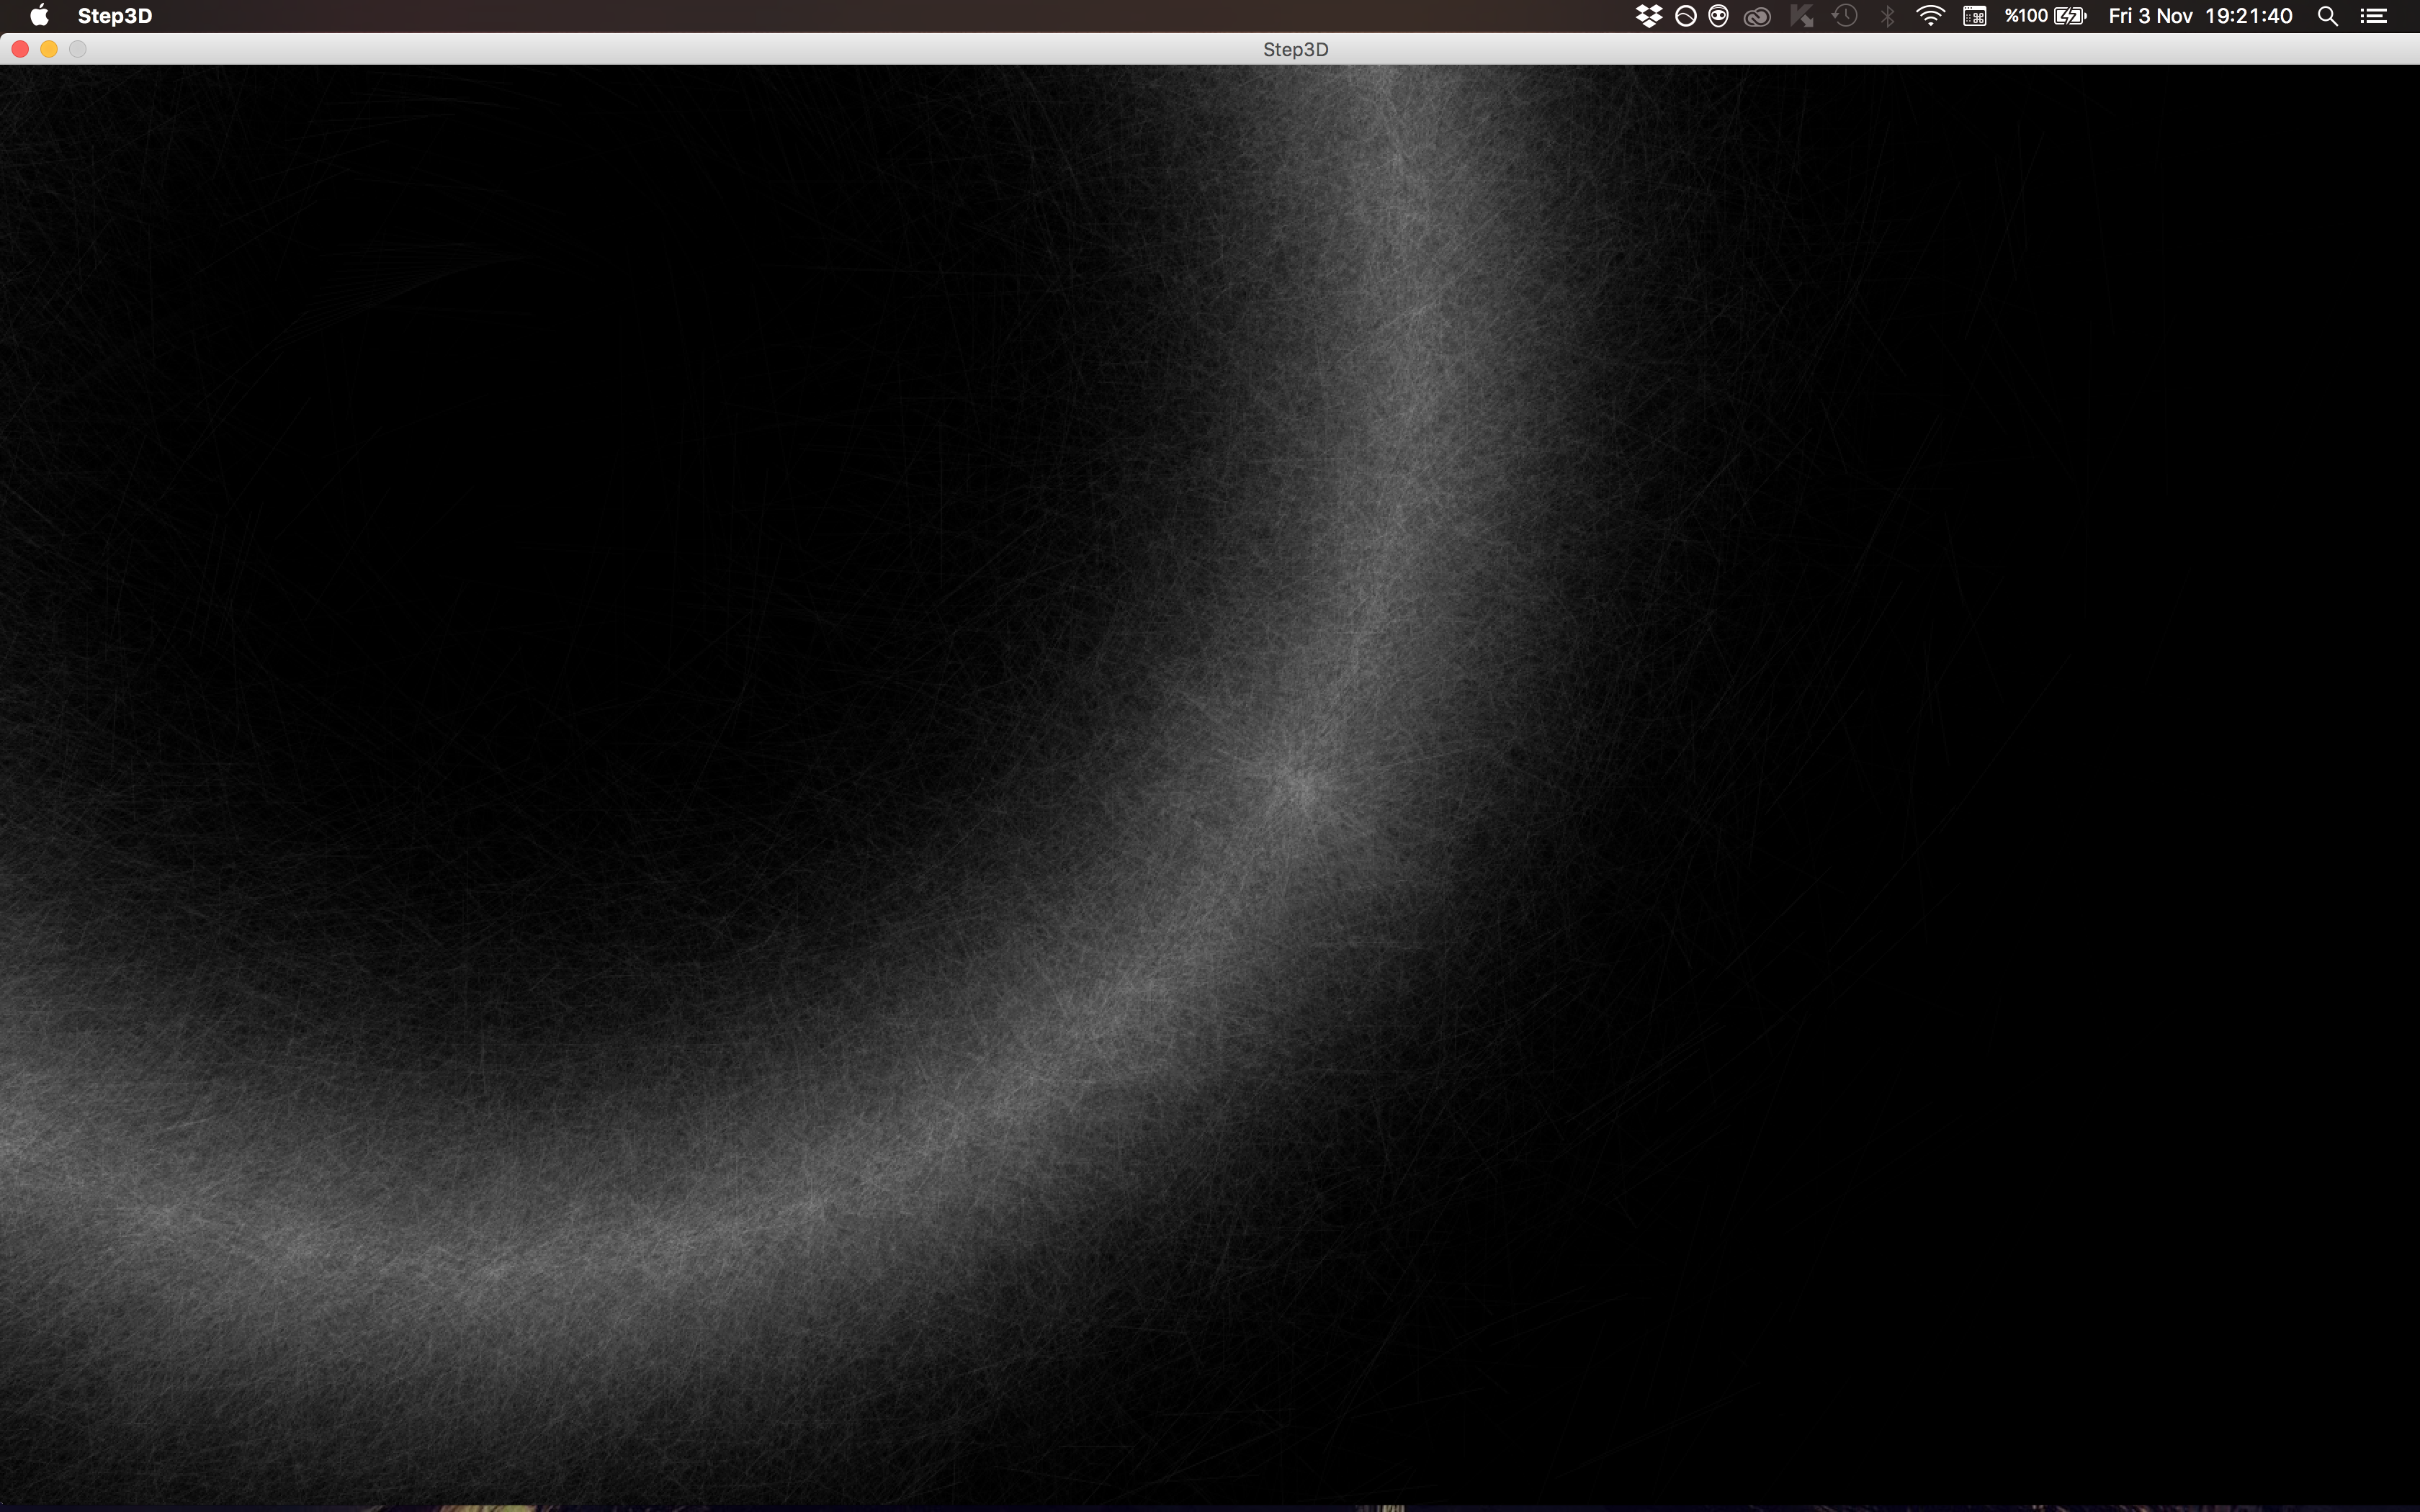
Task: Open Adobe Creative Cloud menu icon
Action: [x=1757, y=16]
